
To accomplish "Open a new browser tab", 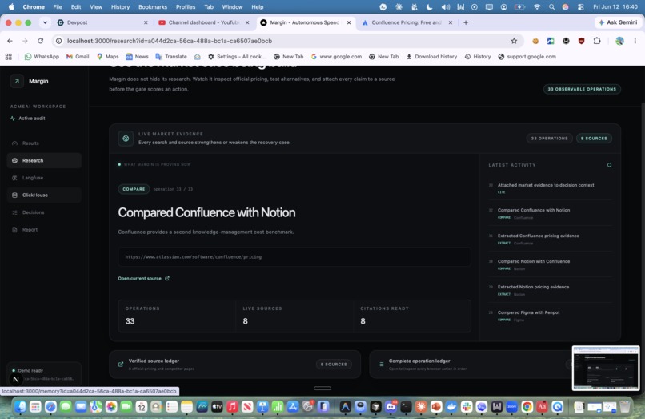I will coord(466,22).
